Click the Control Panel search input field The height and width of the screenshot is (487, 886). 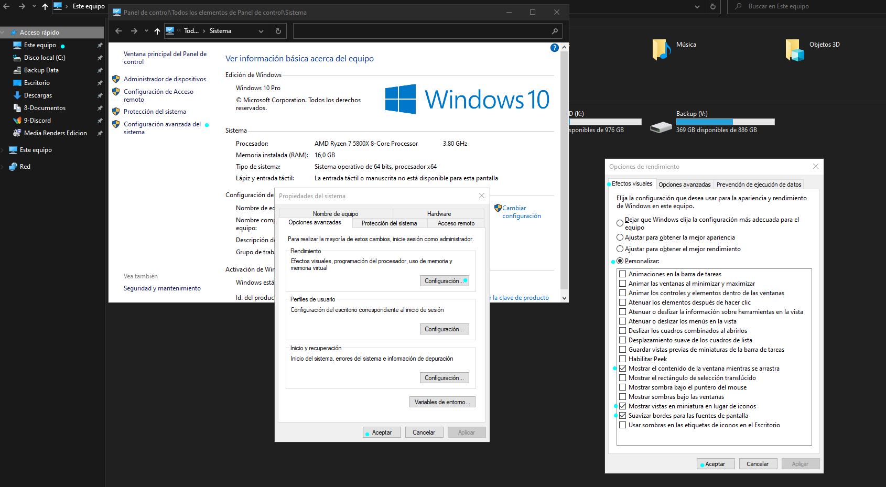click(x=422, y=31)
